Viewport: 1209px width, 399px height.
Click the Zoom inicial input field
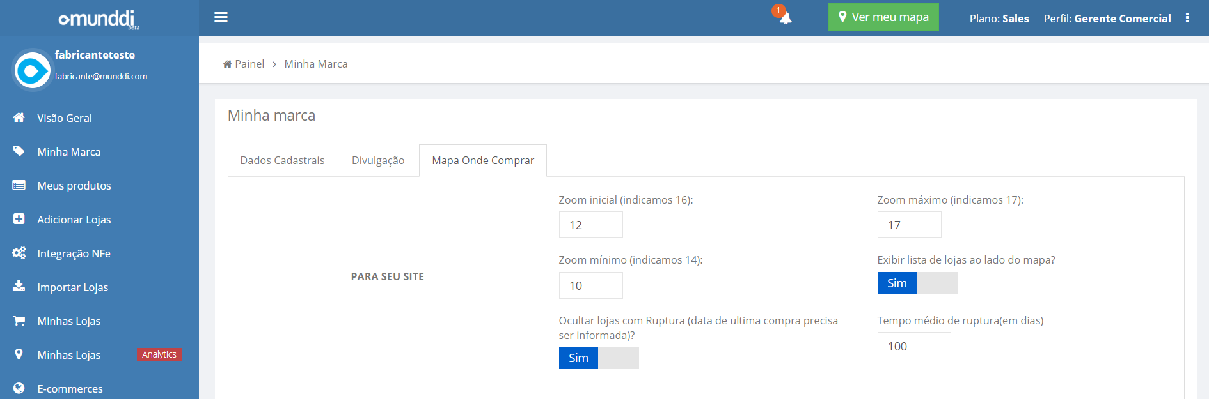590,225
